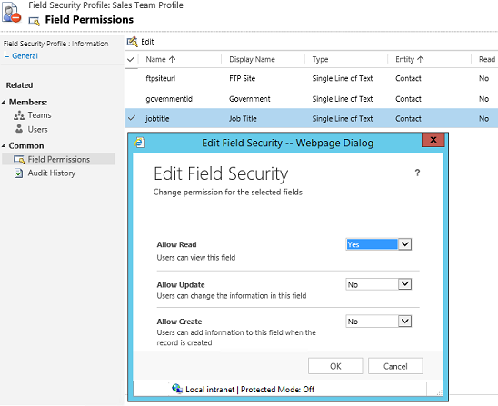The width and height of the screenshot is (498, 406).
Task: Open Teams under Members
Action: (39, 115)
